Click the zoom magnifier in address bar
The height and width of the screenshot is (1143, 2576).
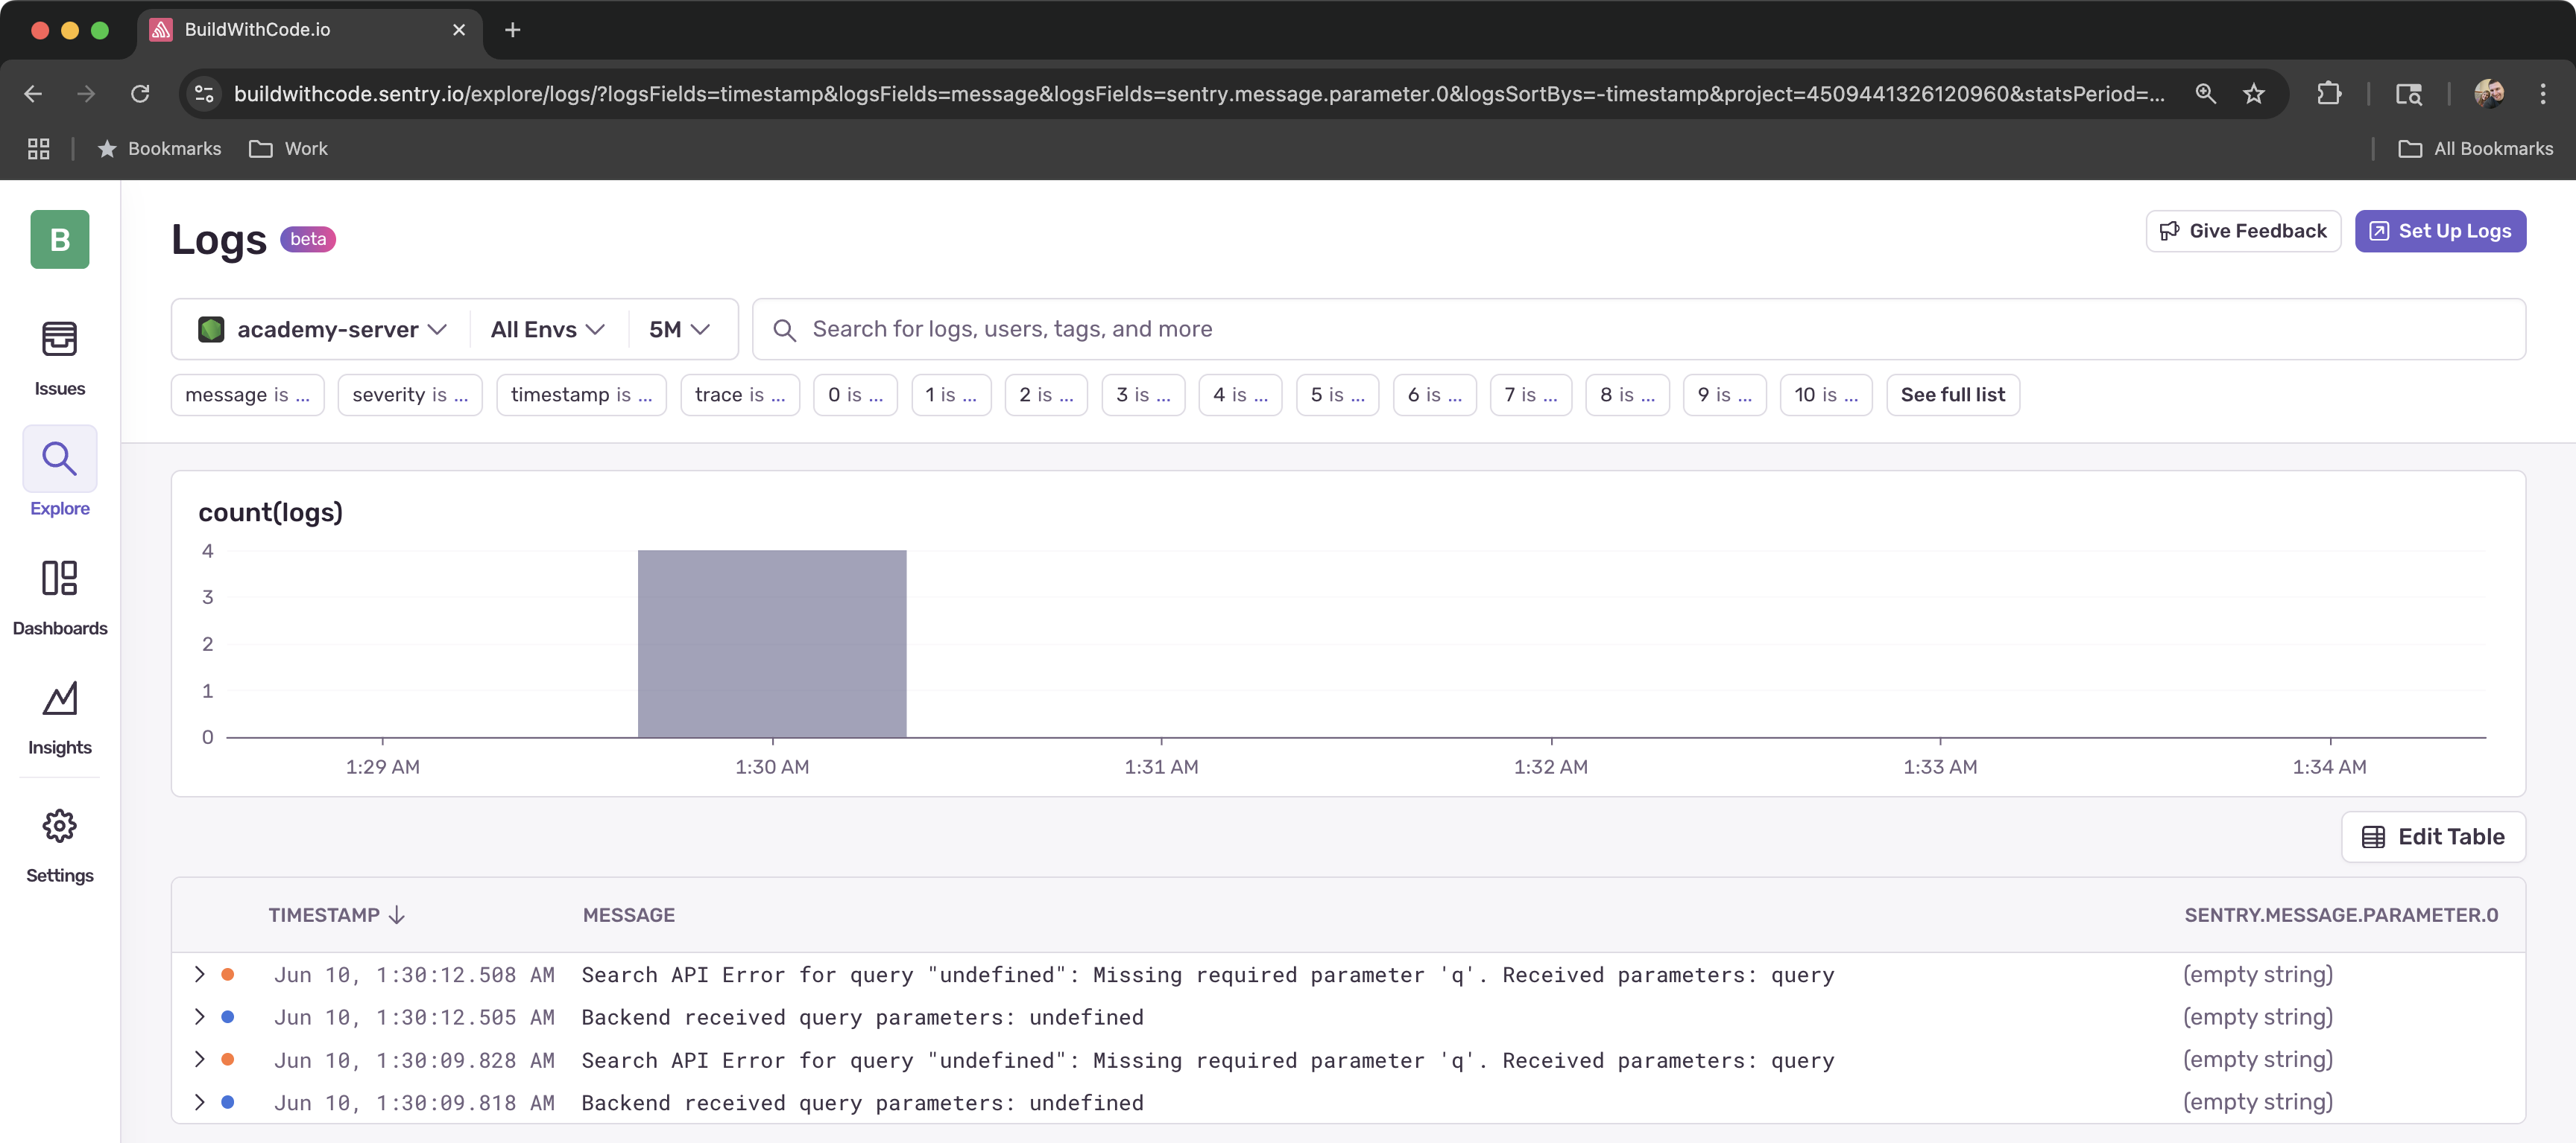coord(2205,94)
